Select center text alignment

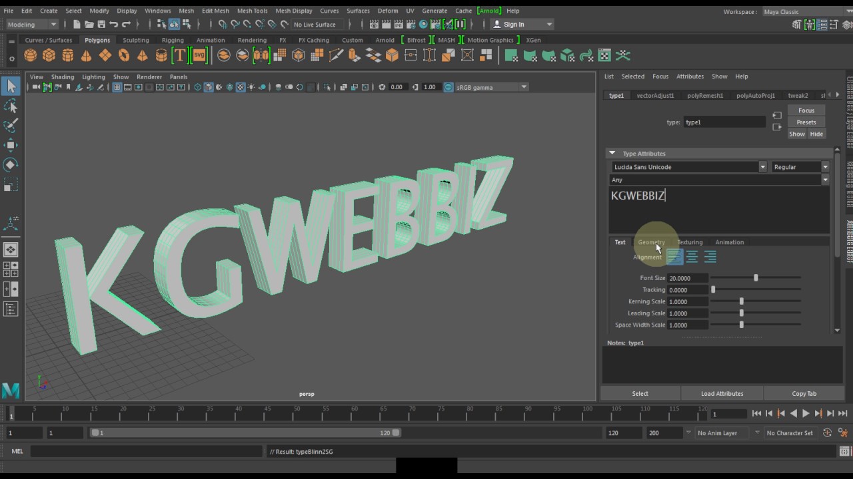point(692,257)
